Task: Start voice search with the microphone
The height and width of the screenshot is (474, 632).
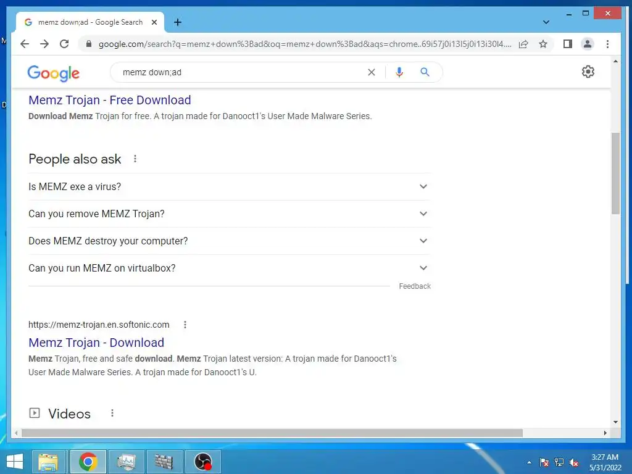Action: [x=399, y=72]
